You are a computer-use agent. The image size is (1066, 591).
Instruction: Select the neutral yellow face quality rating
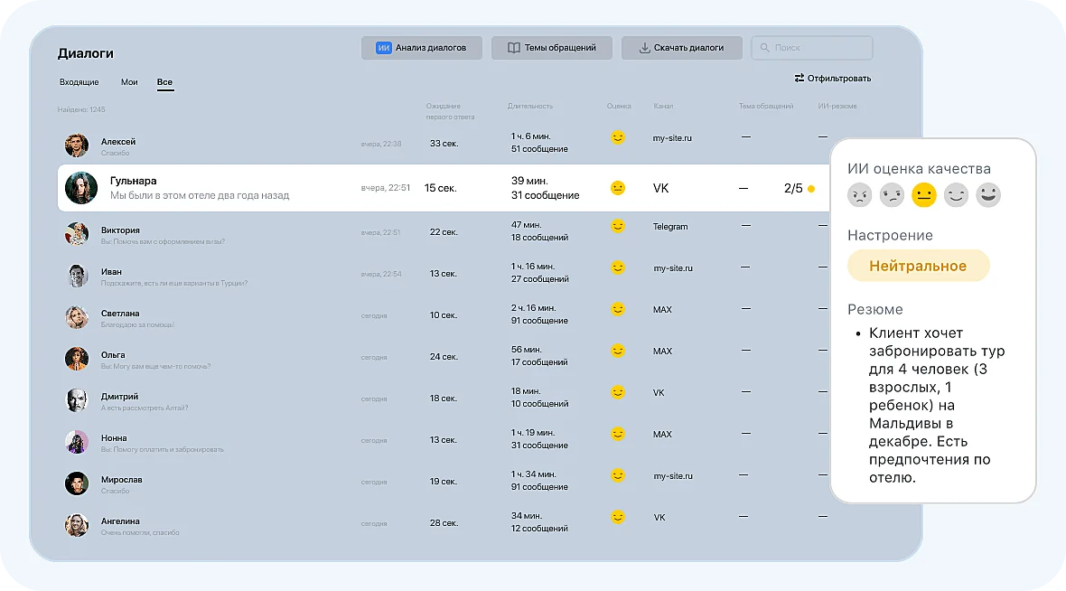point(924,195)
